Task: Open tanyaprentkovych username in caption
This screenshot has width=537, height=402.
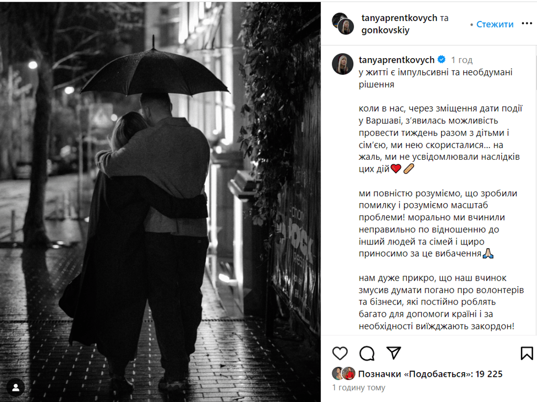Action: [397, 60]
